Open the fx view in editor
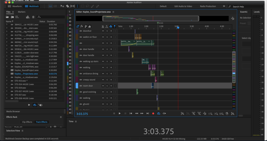This screenshot has height=141, width=267. (82, 26)
